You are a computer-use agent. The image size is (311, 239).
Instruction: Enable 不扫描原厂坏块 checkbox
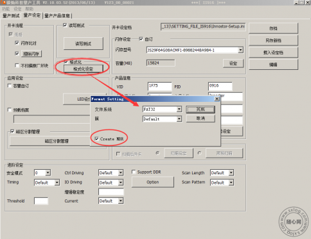coord(17,65)
